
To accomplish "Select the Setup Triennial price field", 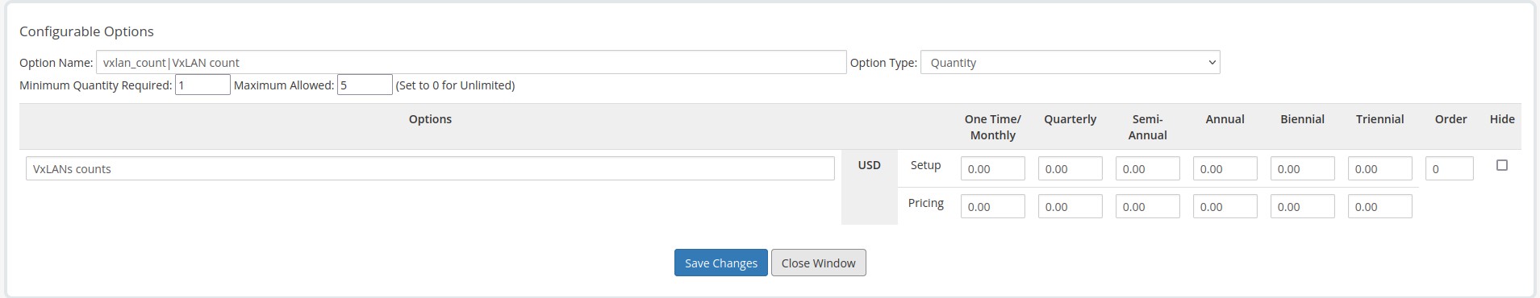I will click(x=1379, y=168).
